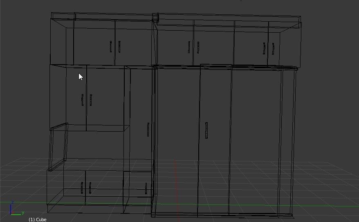Image resolution: width=359 pixels, height=222 pixels.
Task: Click the vertical handle on the narrow tall cabinet beside the desk
Action: 148,130
